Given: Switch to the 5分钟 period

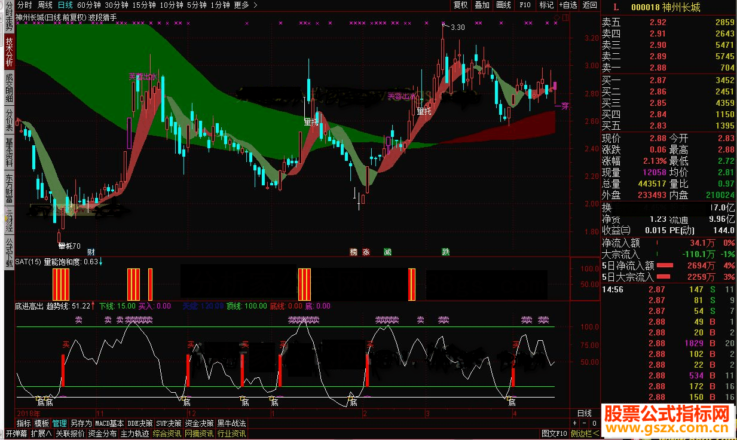Looking at the screenshot, I should (197, 5).
